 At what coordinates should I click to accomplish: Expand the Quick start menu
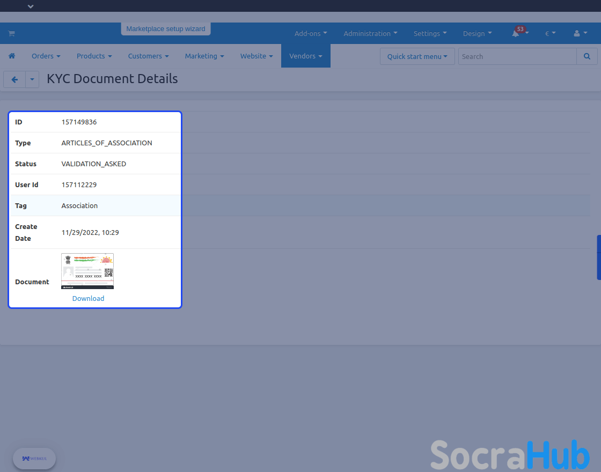click(x=417, y=56)
